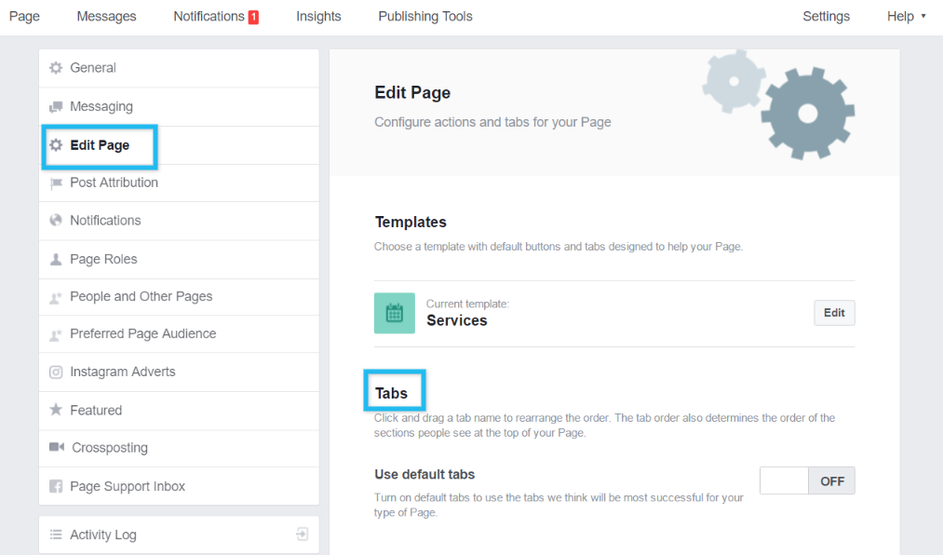Click the globe icon beside Notifications
Screen dimensions: 943x555
click(x=56, y=221)
